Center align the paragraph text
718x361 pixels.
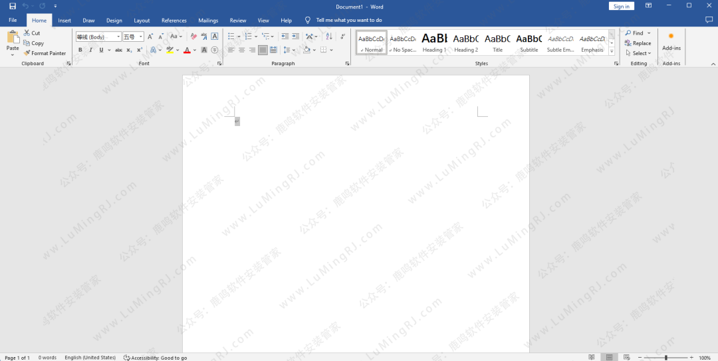click(241, 50)
